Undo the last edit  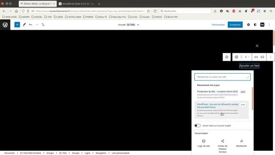(x=31, y=25)
